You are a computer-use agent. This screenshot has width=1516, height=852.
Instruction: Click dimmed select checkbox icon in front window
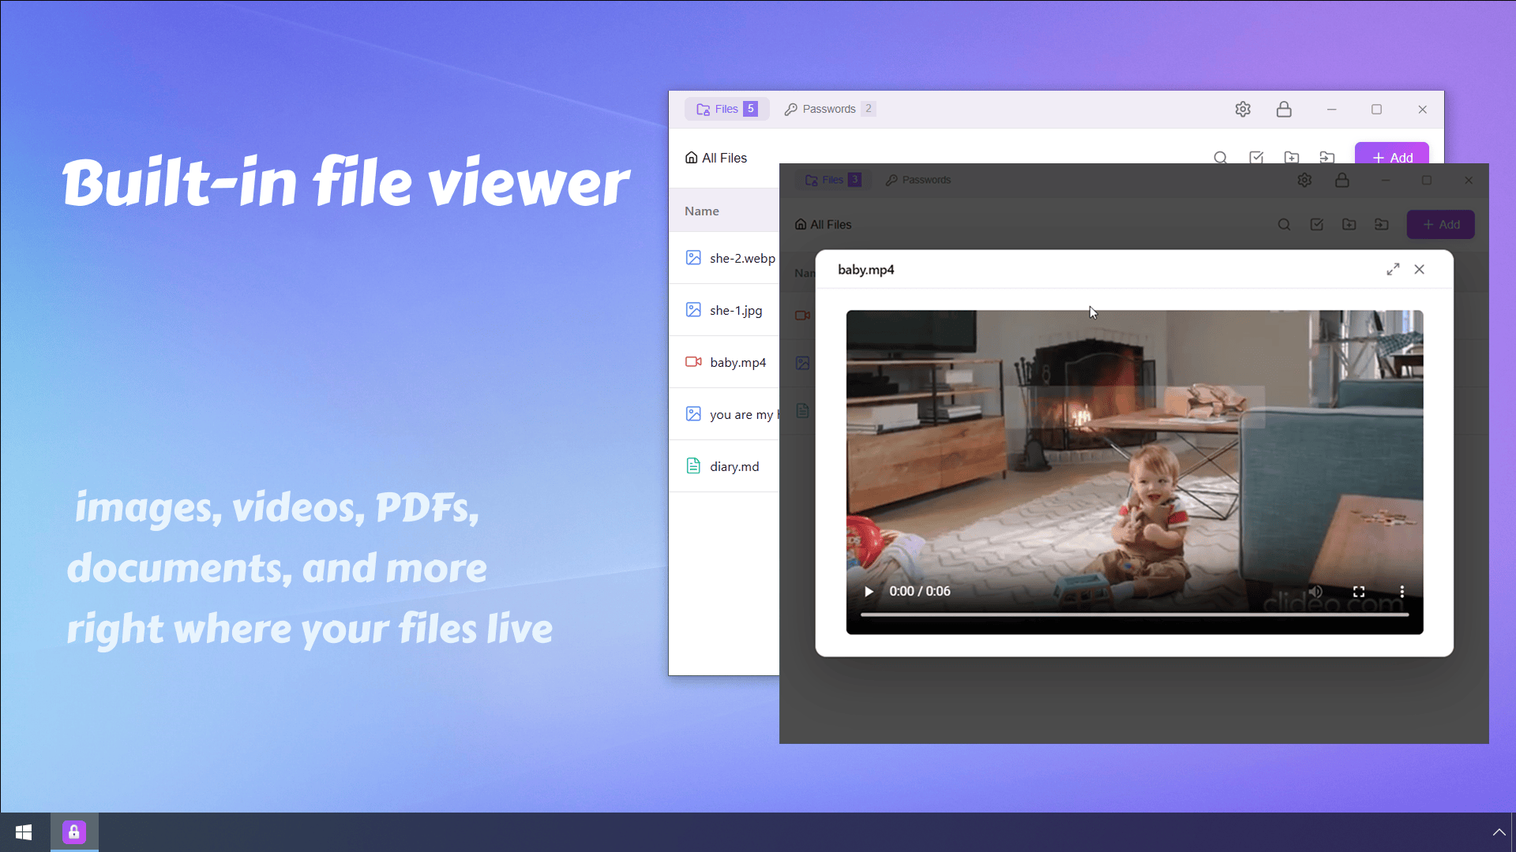pos(1316,225)
